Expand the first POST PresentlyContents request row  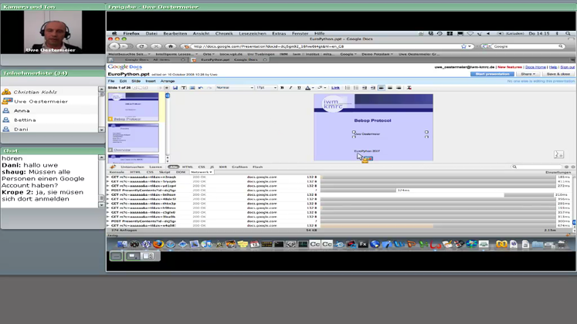[x=108, y=191]
